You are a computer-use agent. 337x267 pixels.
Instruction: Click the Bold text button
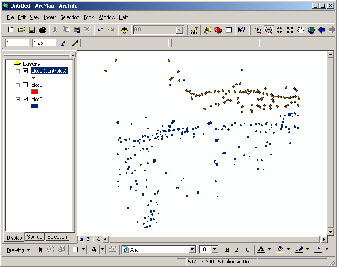(227, 250)
